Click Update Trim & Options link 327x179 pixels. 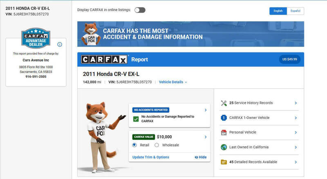(151, 157)
